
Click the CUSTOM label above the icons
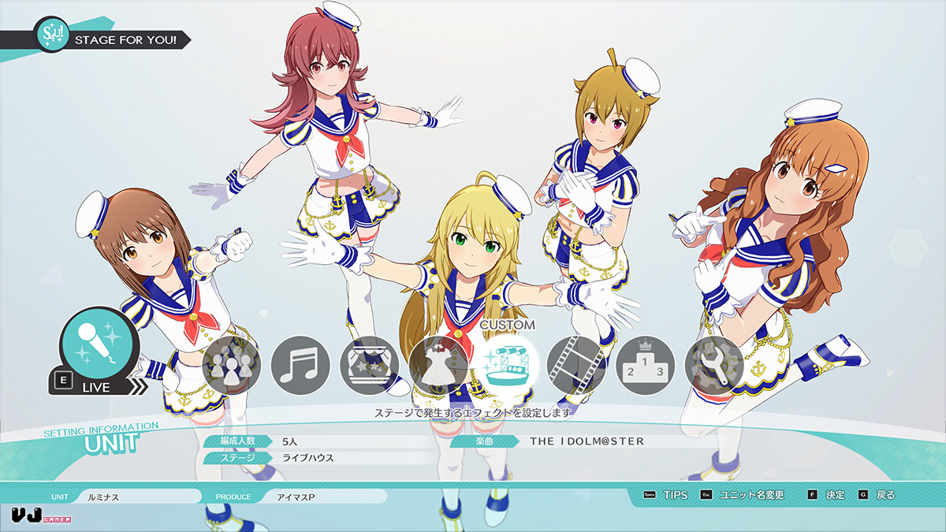pos(507,325)
